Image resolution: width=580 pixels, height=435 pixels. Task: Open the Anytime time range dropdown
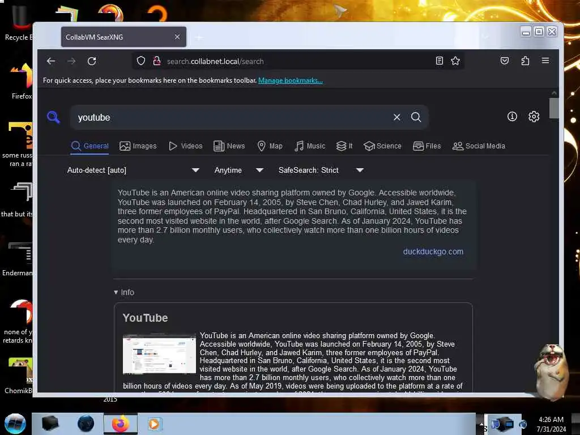239,170
